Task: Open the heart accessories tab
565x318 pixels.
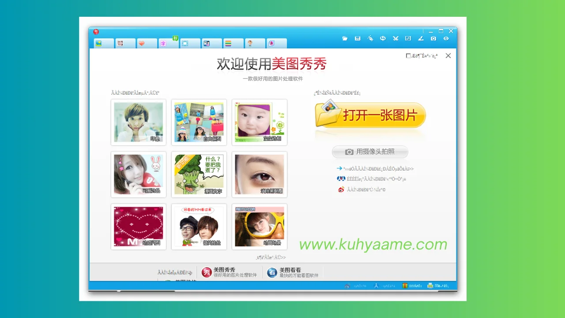Action: 147,43
